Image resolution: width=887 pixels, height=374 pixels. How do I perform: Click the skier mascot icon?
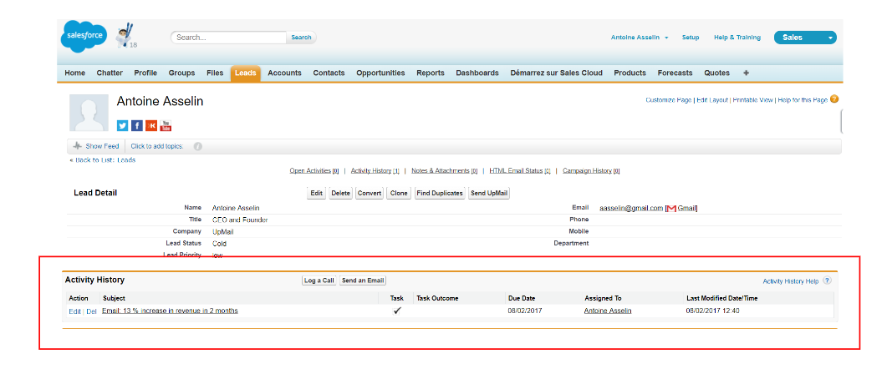coord(124,35)
